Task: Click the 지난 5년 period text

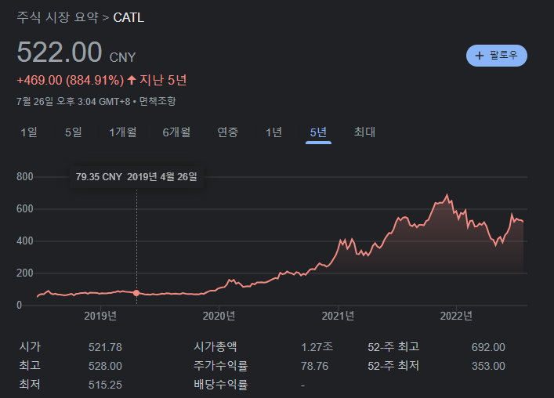Action: click(163, 80)
